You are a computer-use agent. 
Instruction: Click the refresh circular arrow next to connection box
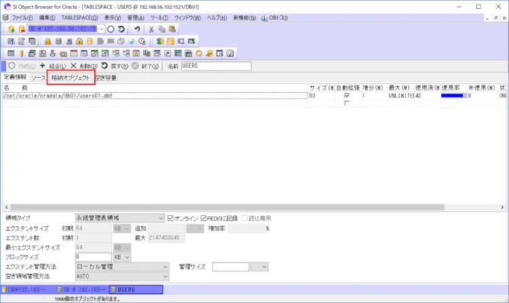point(121,29)
